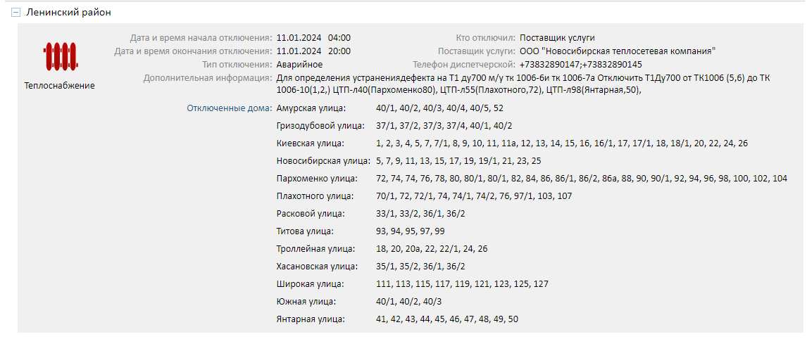The image size is (807, 339).
Task: Click the Троллейная улица street name
Action: click(315, 249)
